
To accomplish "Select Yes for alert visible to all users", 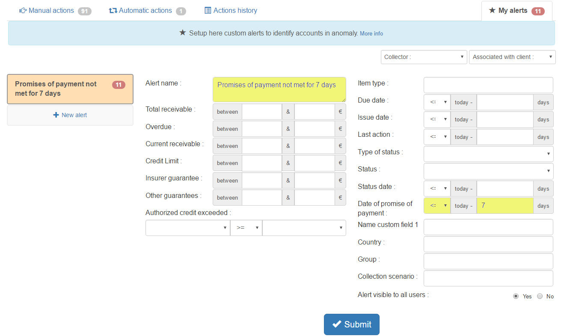I will pyautogui.click(x=516, y=296).
